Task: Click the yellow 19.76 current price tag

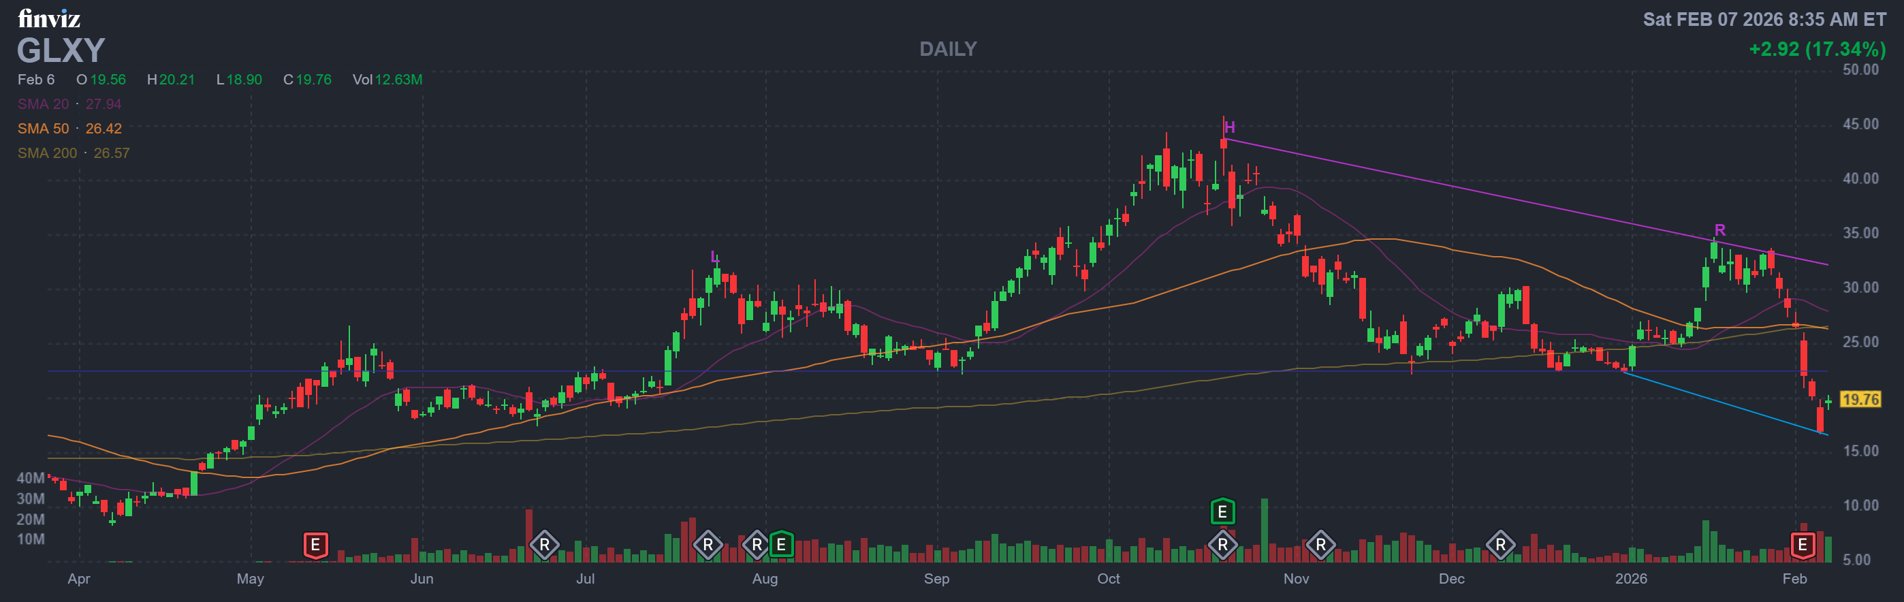Action: click(x=1860, y=399)
